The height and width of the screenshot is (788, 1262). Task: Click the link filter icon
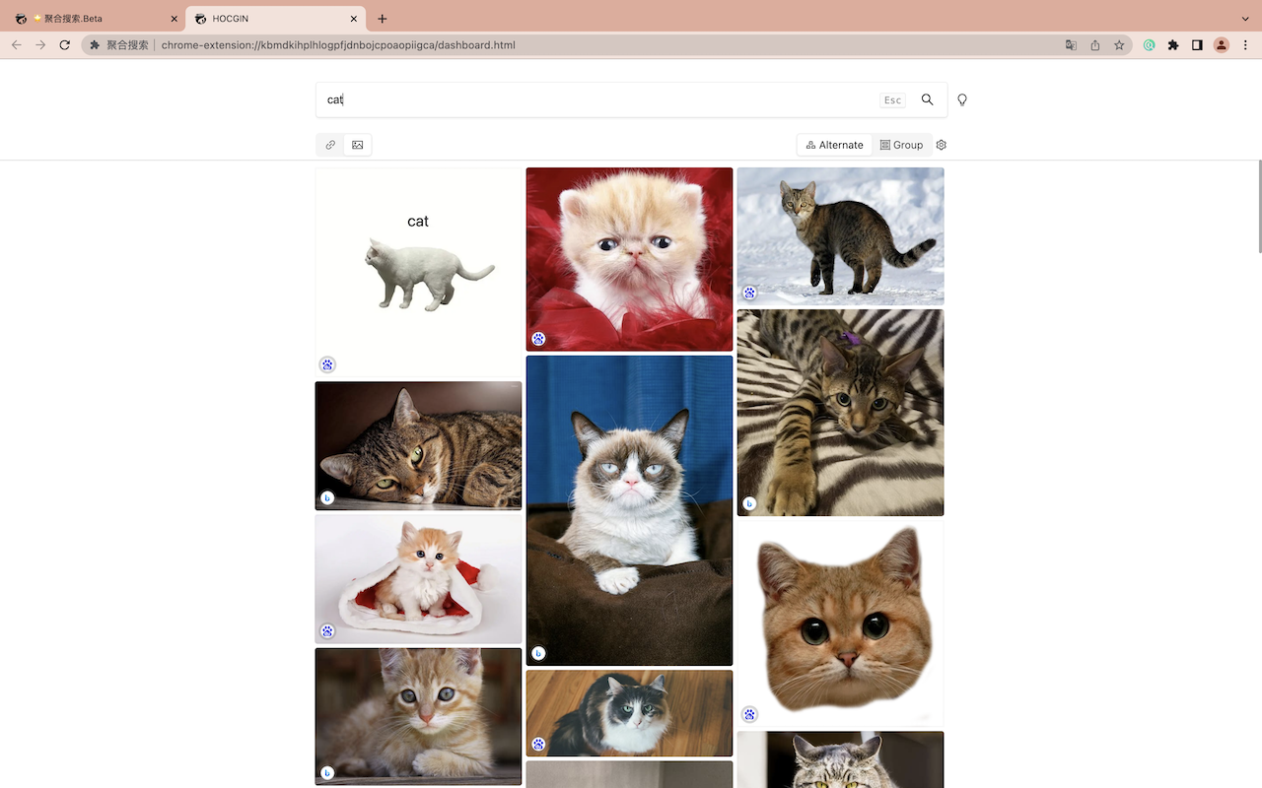click(329, 145)
